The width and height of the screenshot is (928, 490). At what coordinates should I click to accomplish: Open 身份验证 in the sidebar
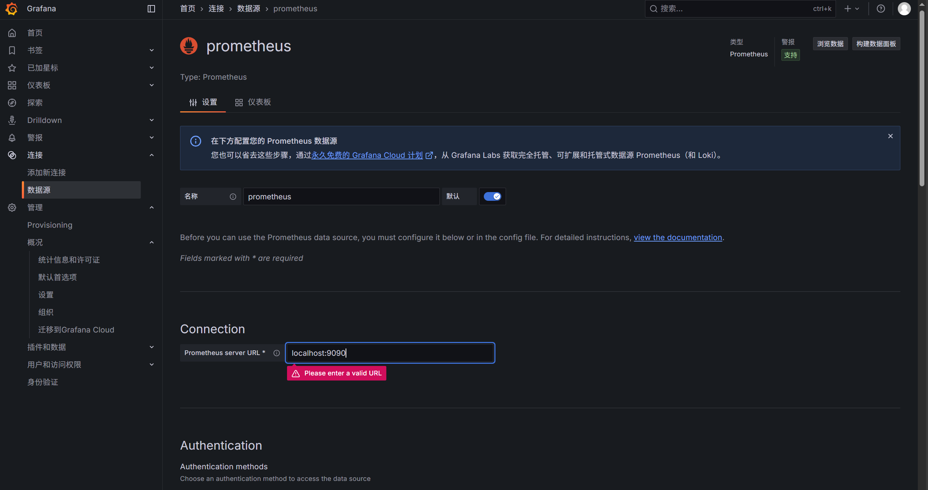43,382
